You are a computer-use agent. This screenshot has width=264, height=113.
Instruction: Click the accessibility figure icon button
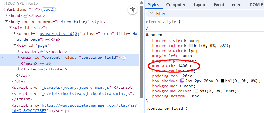133,10
